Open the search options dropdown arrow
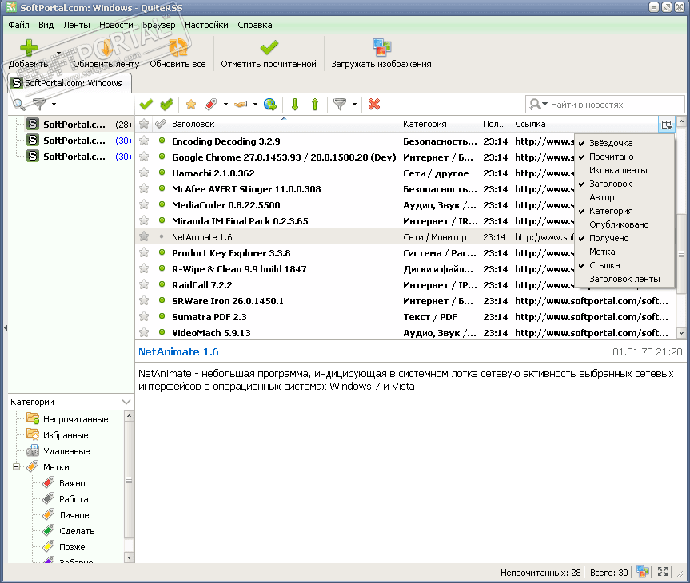Image resolution: width=690 pixels, height=583 pixels. click(x=544, y=104)
